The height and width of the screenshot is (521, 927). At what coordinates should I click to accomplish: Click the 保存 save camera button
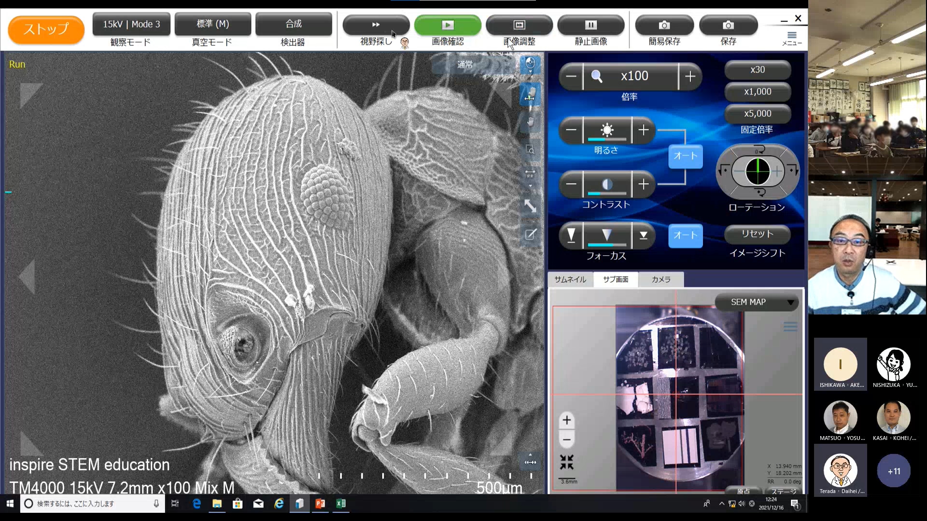pyautogui.click(x=728, y=25)
